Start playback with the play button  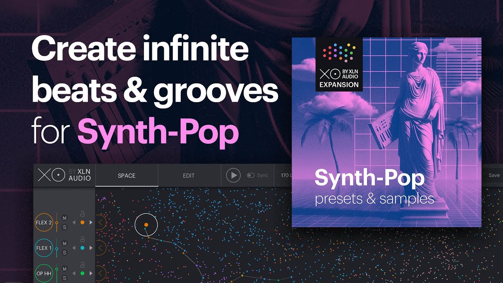click(233, 175)
